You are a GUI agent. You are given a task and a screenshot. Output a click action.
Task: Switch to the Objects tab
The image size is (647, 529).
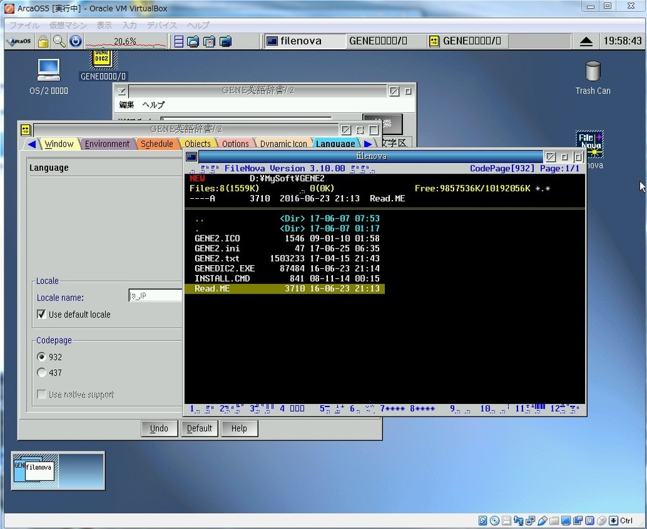[x=198, y=144]
